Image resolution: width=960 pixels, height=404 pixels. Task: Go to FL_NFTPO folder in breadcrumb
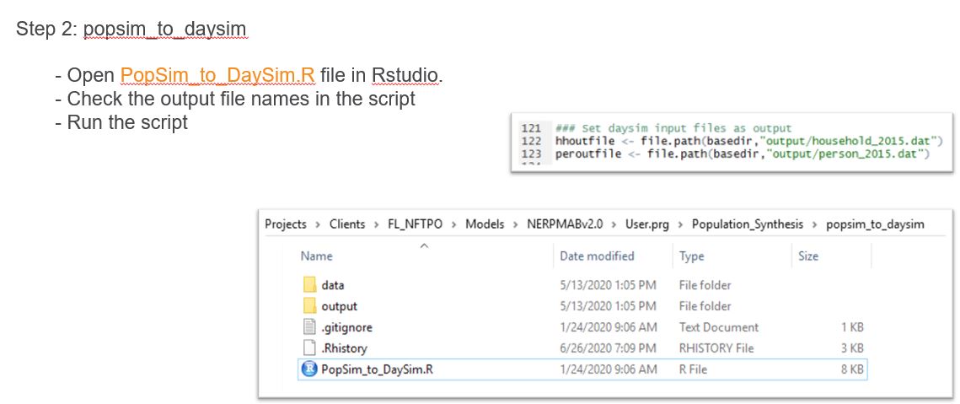[414, 224]
